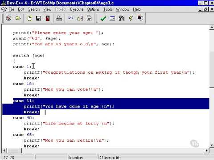
Task: Click the document icon left of File menu
Action: pyautogui.click(x=4, y=9)
